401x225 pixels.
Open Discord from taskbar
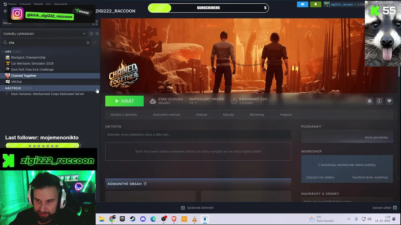point(143,219)
